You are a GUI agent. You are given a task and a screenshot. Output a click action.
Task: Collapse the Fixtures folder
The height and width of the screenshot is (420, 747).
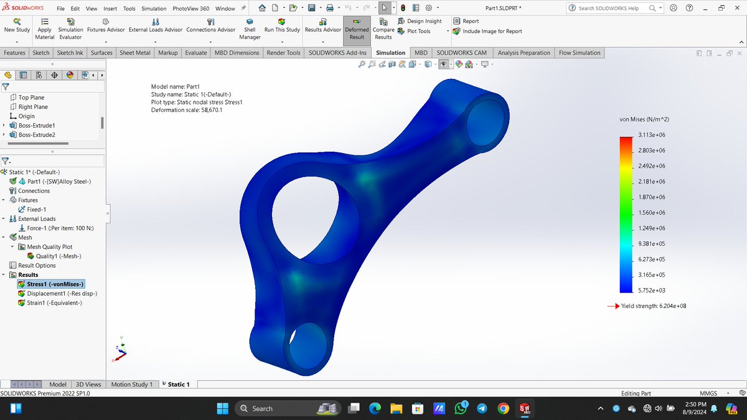coord(4,200)
